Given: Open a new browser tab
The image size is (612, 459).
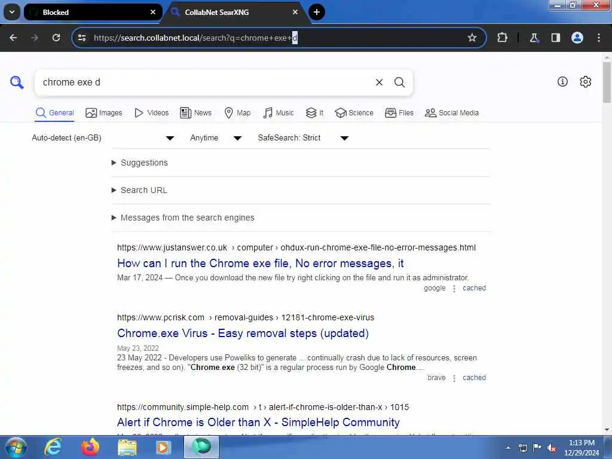Looking at the screenshot, I should click(x=317, y=12).
